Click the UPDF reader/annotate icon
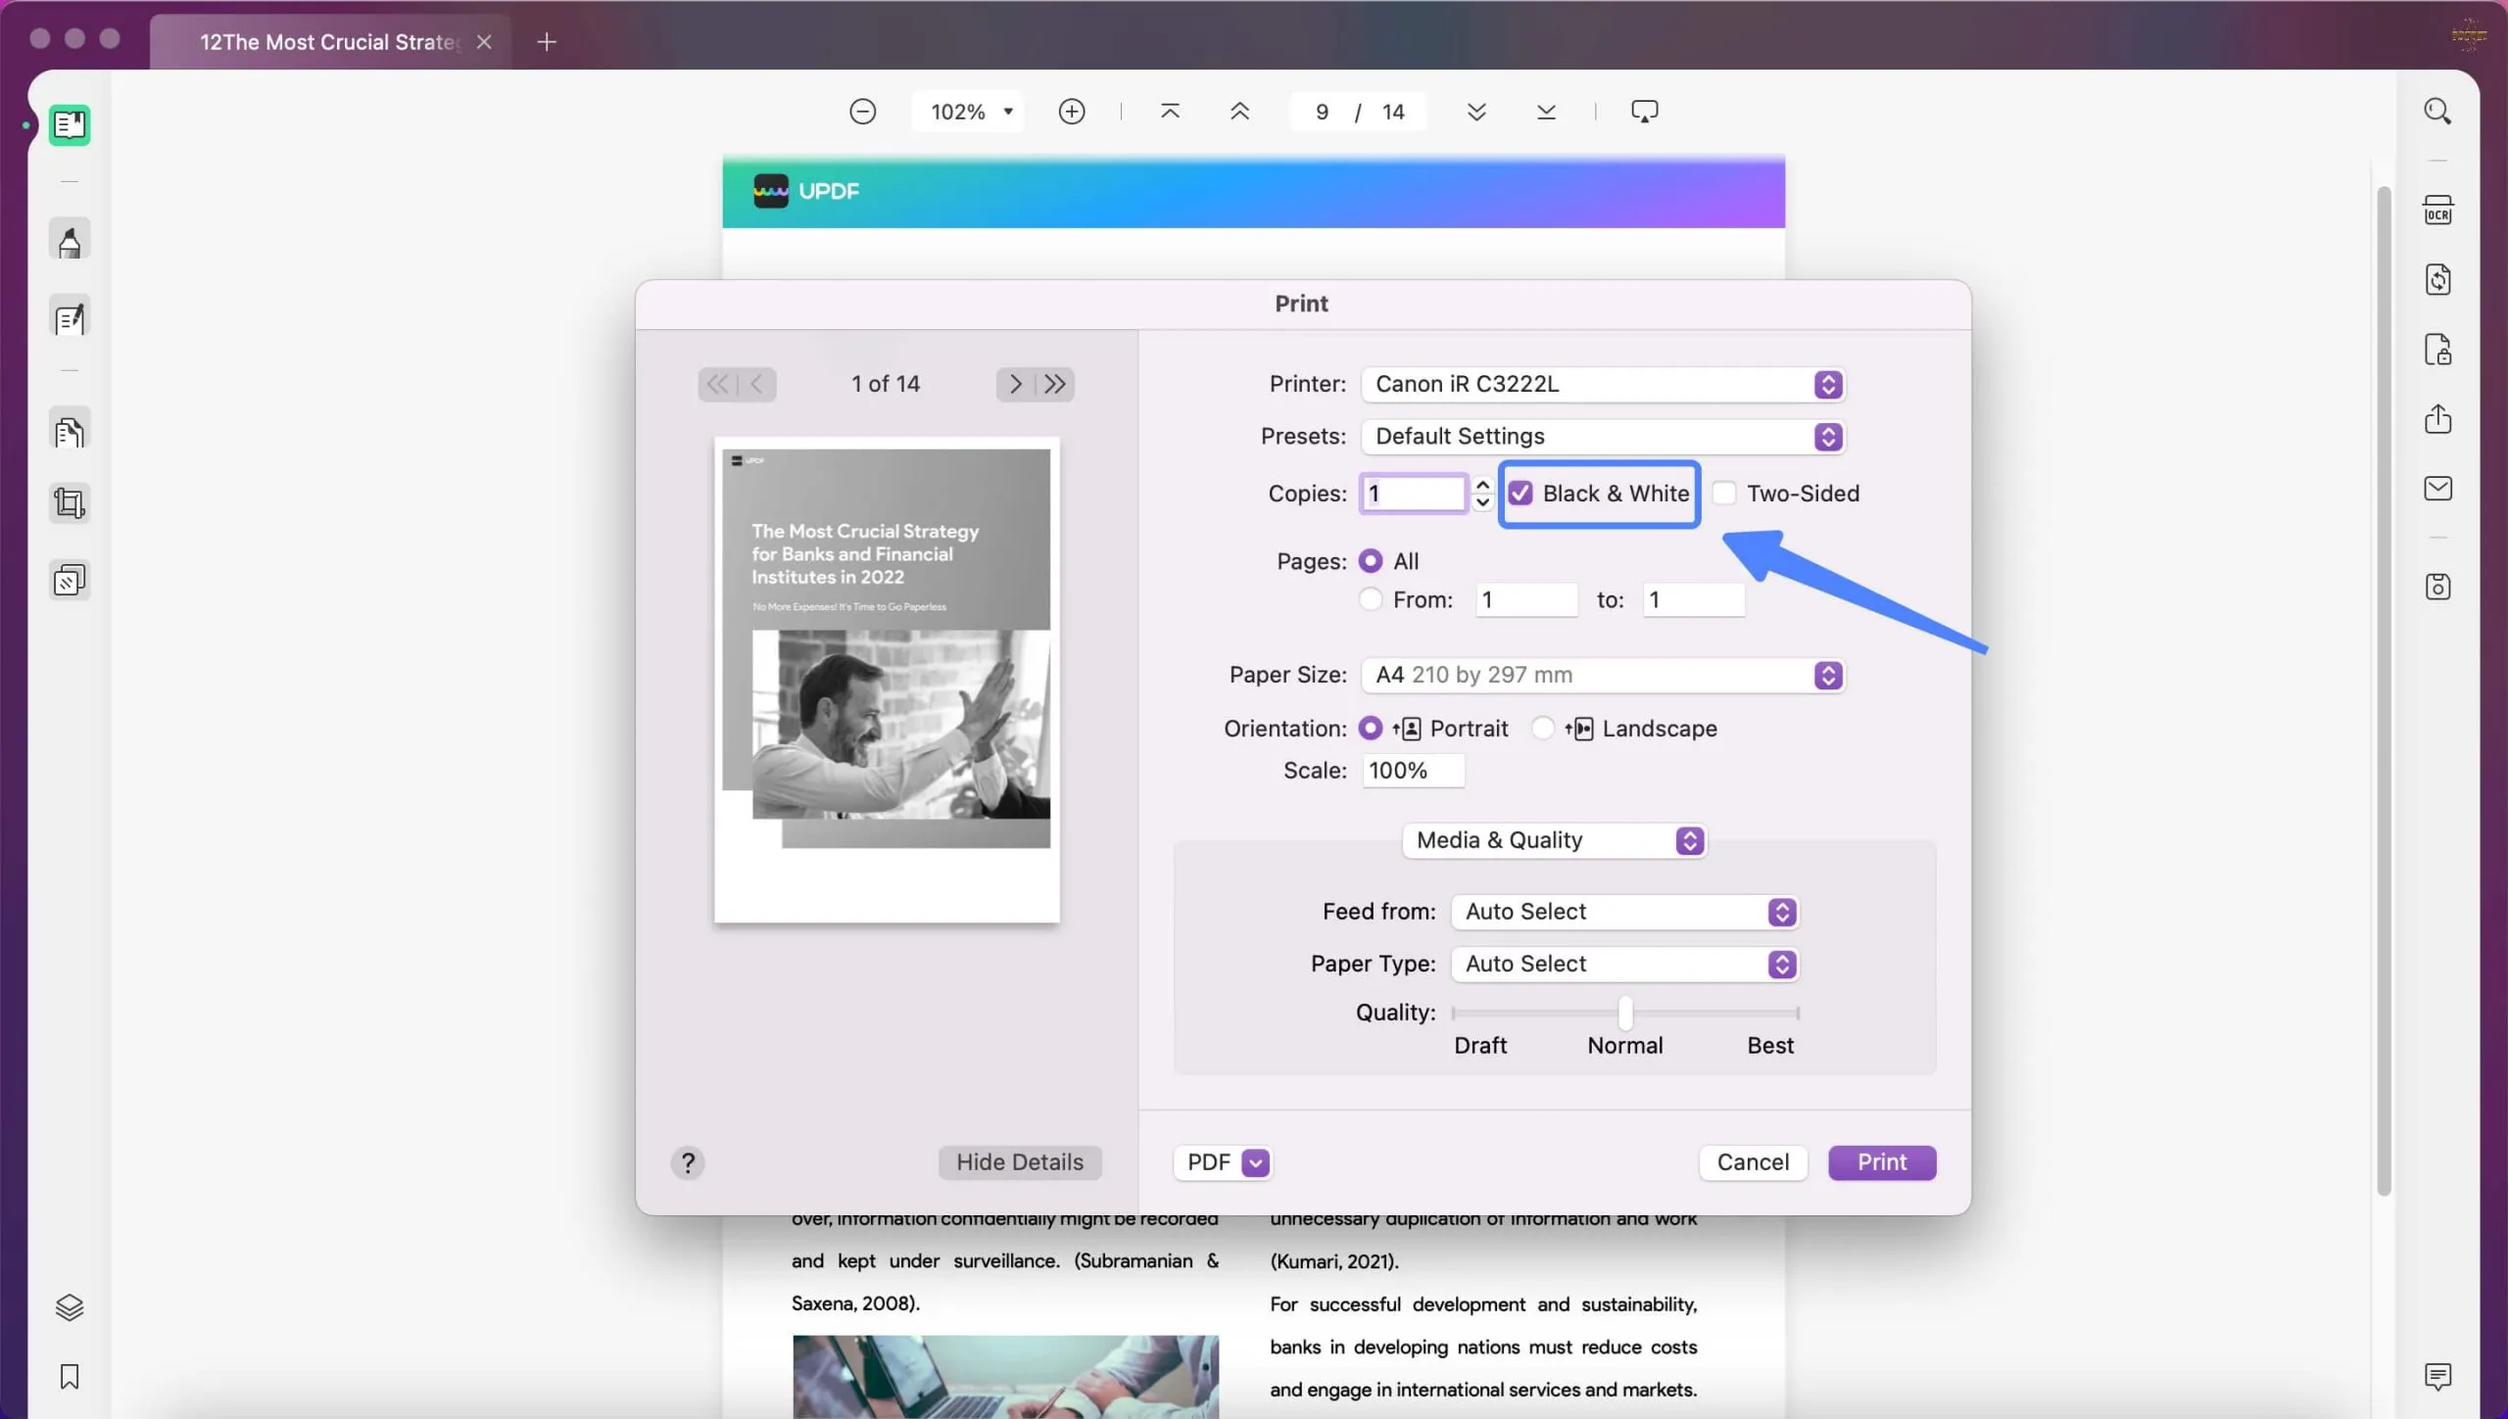Screen dimensions: 2508x1419 click(69, 124)
